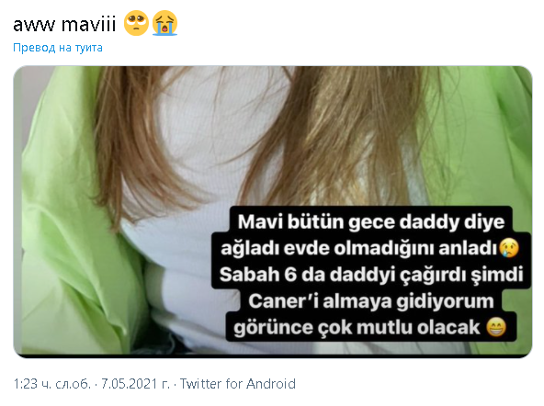Image resolution: width=544 pixels, height=406 pixels.
Task: Click caption line 'görünce çok mutlu olacak'
Action: (357, 328)
